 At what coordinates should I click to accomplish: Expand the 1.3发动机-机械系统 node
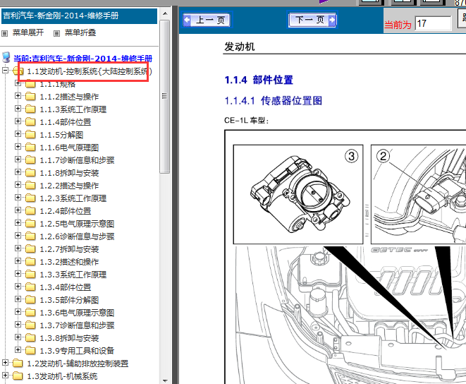(5, 376)
